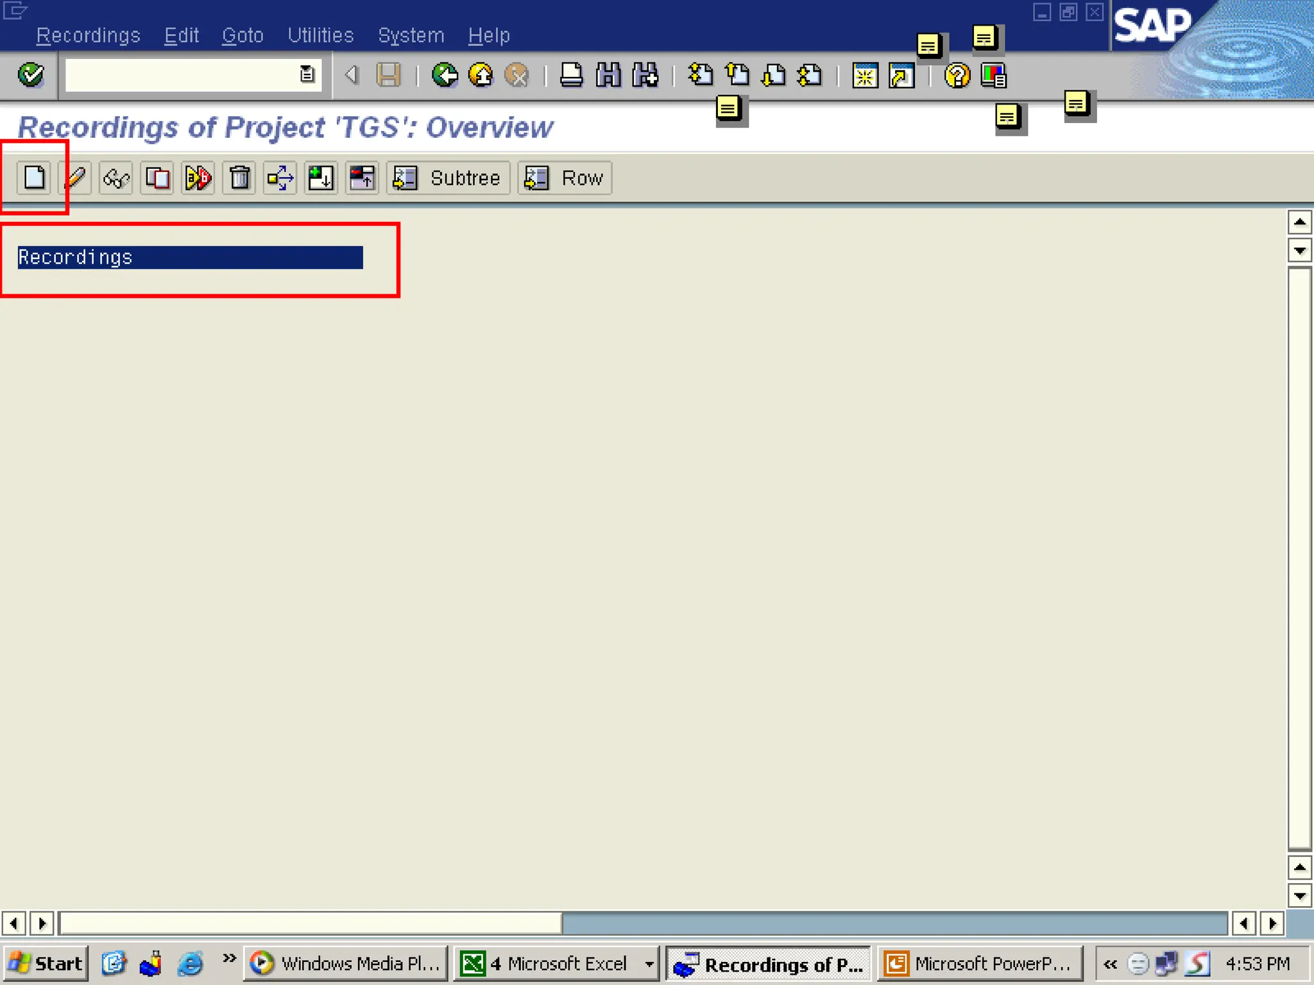Image resolution: width=1314 pixels, height=985 pixels.
Task: Open the Utilities menu
Action: tap(320, 35)
